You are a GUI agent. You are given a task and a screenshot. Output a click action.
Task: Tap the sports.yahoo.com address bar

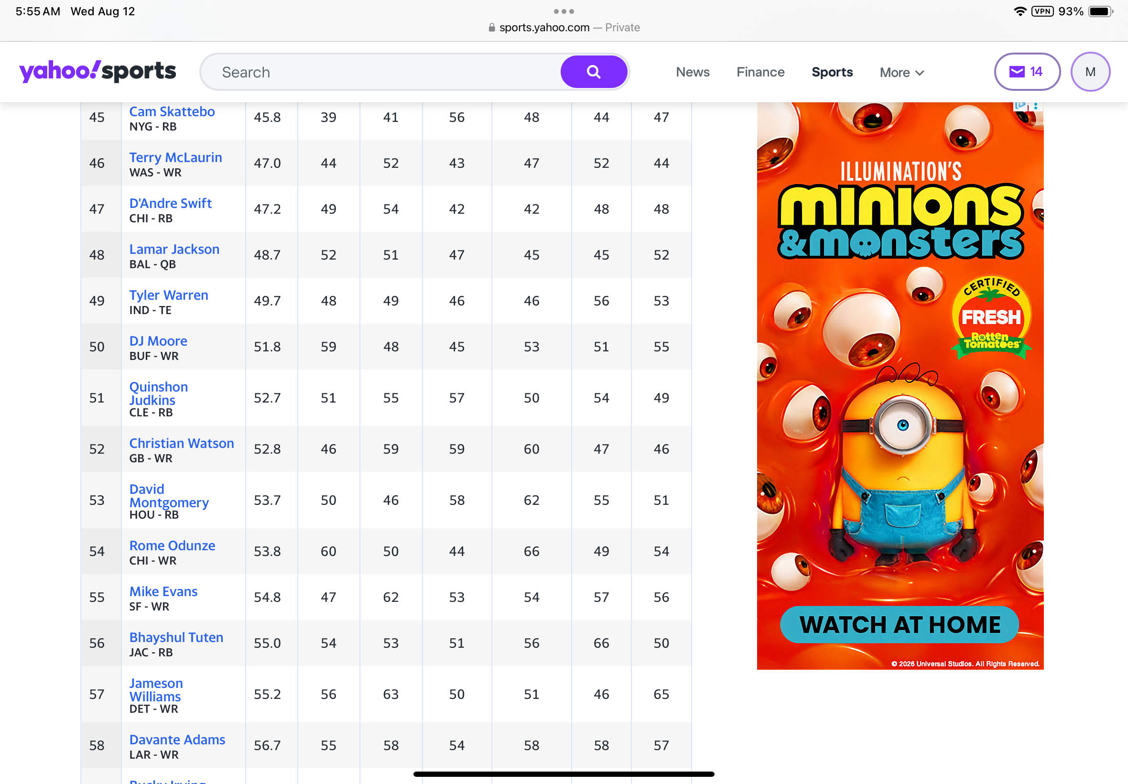point(564,28)
